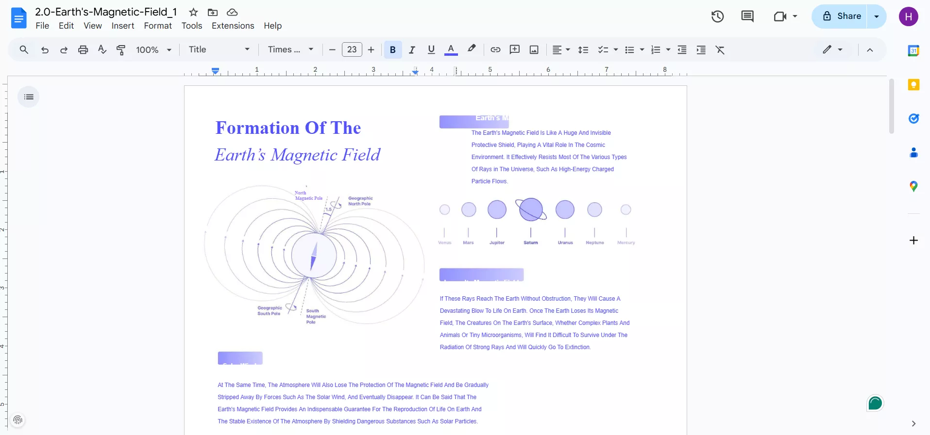Insert an image using toolbar icon
930x435 pixels.
(534, 50)
